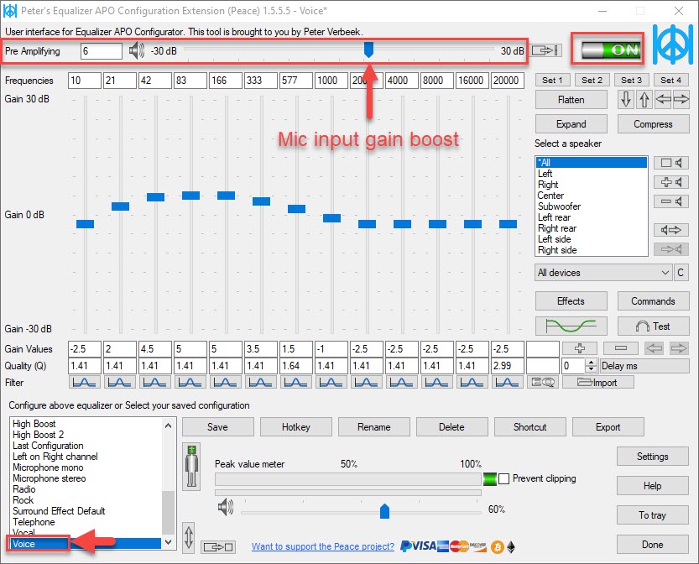Click the green person figure icon
Image resolution: width=699 pixels, height=564 pixels.
(191, 467)
